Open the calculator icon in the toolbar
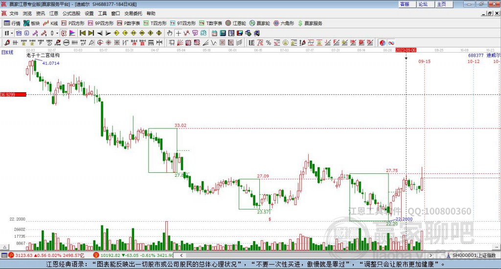 pyautogui.click(x=223, y=33)
